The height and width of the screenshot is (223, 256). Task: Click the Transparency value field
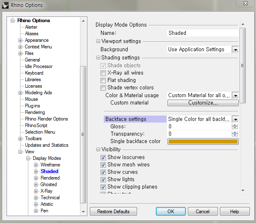click(x=199, y=134)
